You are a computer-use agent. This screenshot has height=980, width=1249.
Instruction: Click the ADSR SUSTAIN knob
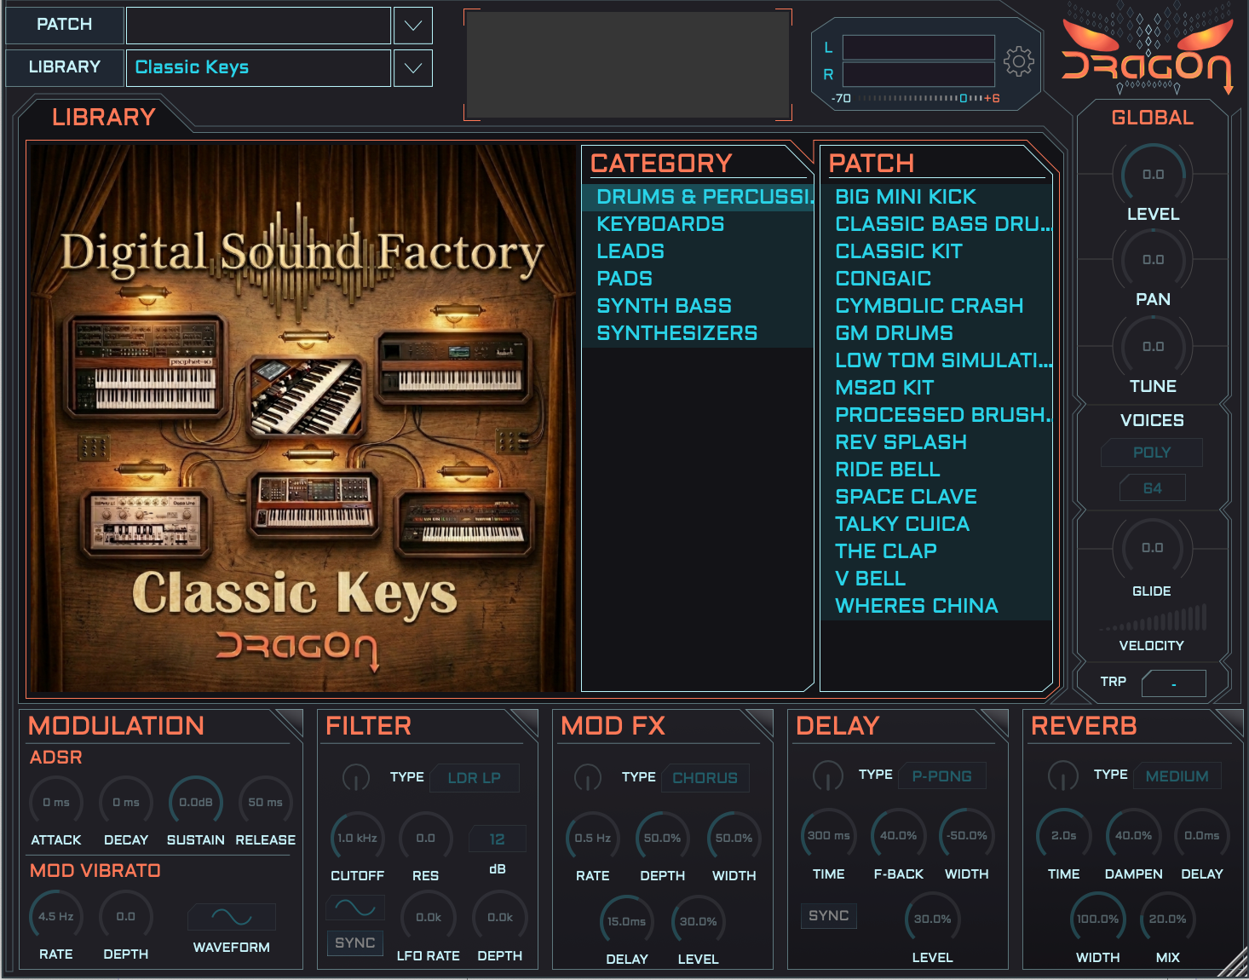196,803
